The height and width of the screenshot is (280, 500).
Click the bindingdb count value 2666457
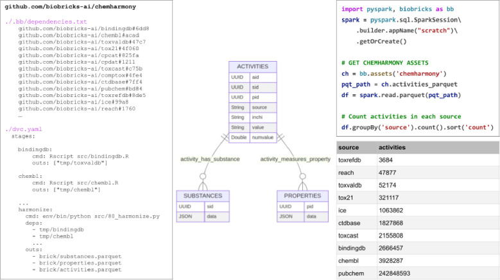tap(391, 248)
